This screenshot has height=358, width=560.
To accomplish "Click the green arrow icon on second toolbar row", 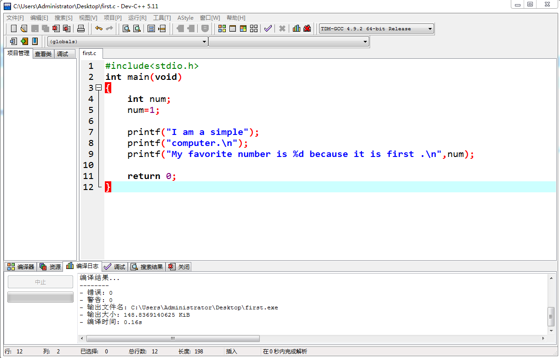I will pyautogui.click(x=24, y=41).
